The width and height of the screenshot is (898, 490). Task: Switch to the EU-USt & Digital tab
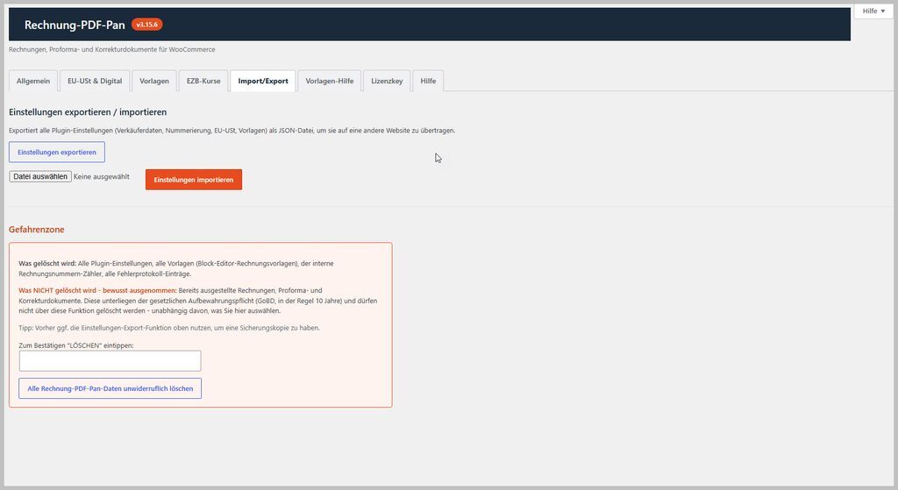point(95,81)
